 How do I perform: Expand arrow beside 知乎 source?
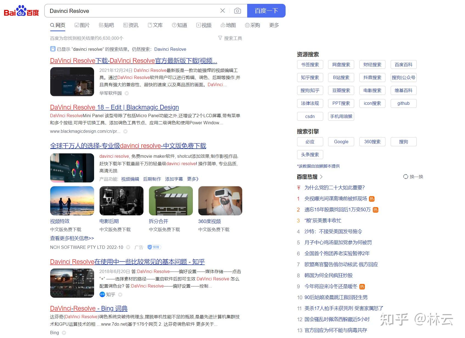[x=120, y=295]
